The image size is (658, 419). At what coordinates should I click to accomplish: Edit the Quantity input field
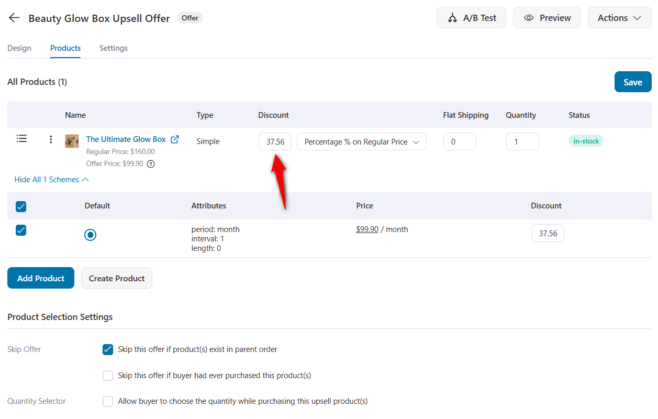[522, 141]
